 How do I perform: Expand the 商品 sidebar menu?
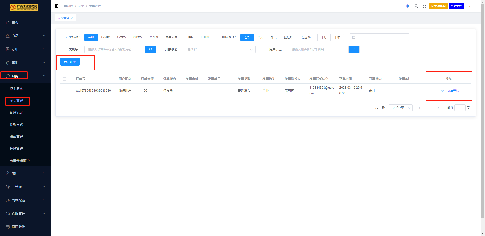coord(25,36)
